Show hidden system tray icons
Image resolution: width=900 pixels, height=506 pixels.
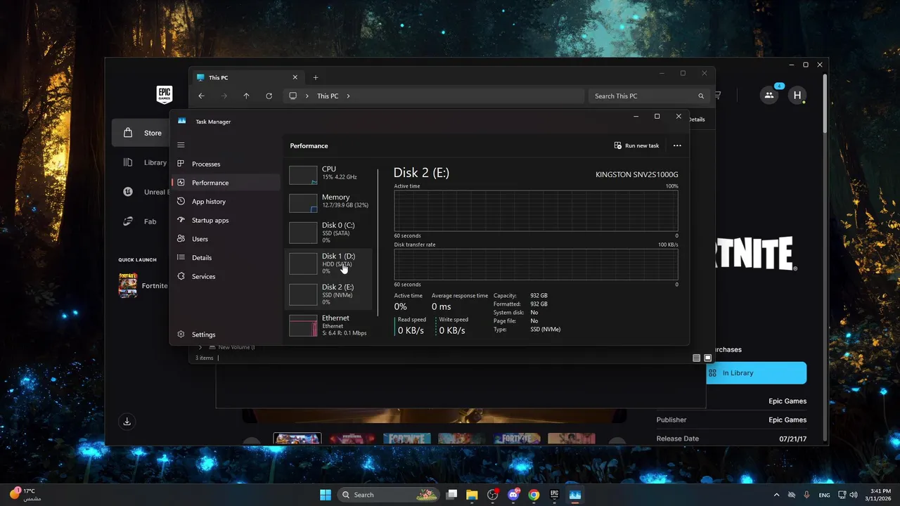[x=777, y=495]
